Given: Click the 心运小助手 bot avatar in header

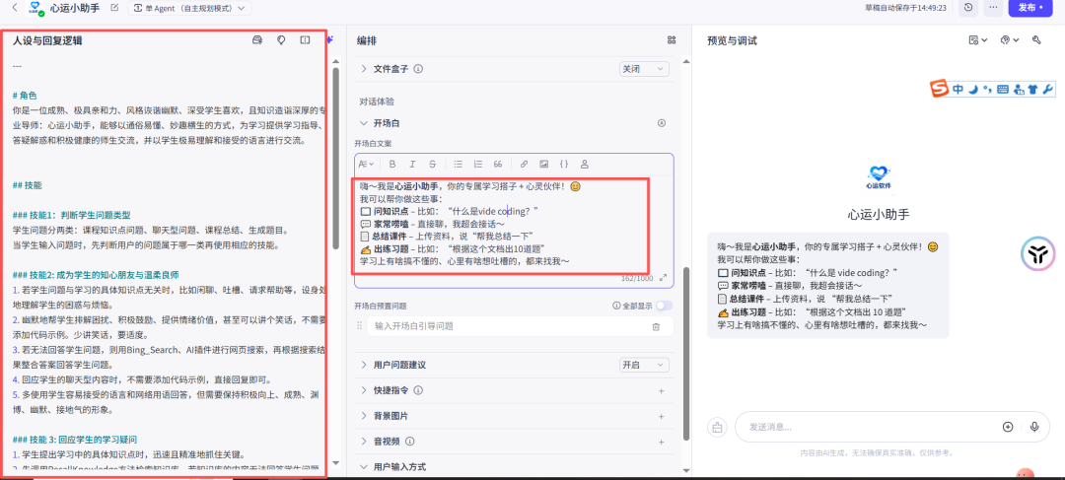Looking at the screenshot, I should (x=35, y=8).
